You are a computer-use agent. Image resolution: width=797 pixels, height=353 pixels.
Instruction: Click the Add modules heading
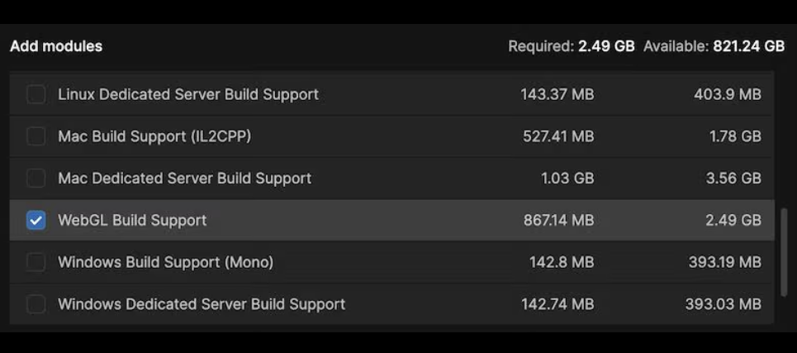tap(56, 46)
